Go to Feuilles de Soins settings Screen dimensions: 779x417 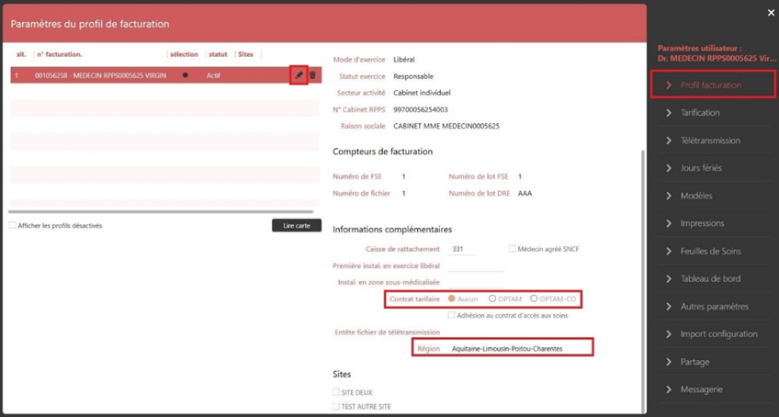[x=710, y=251]
